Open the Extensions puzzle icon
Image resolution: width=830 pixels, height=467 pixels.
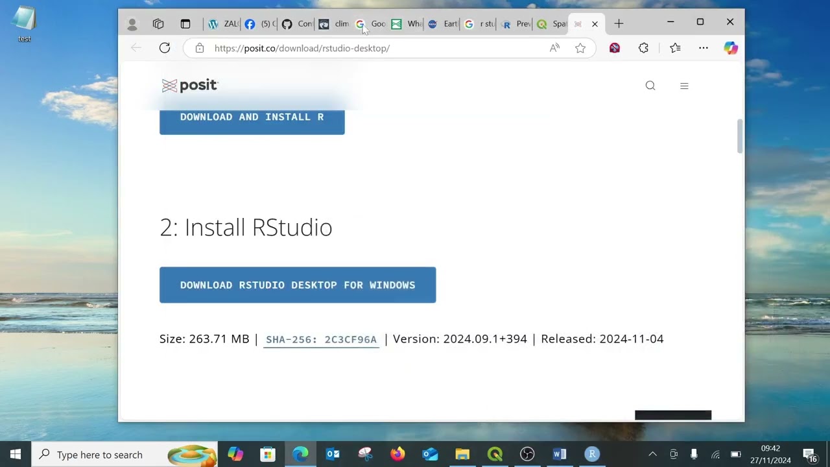coord(643,48)
